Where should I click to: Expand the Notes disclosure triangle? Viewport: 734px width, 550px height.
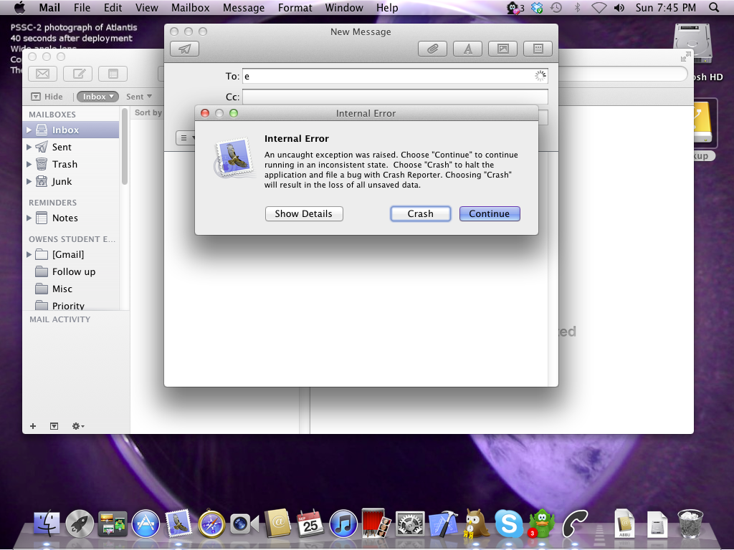(x=29, y=218)
